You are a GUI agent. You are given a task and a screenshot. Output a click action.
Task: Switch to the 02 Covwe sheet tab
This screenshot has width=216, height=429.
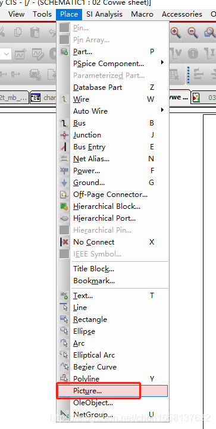(x=180, y=97)
